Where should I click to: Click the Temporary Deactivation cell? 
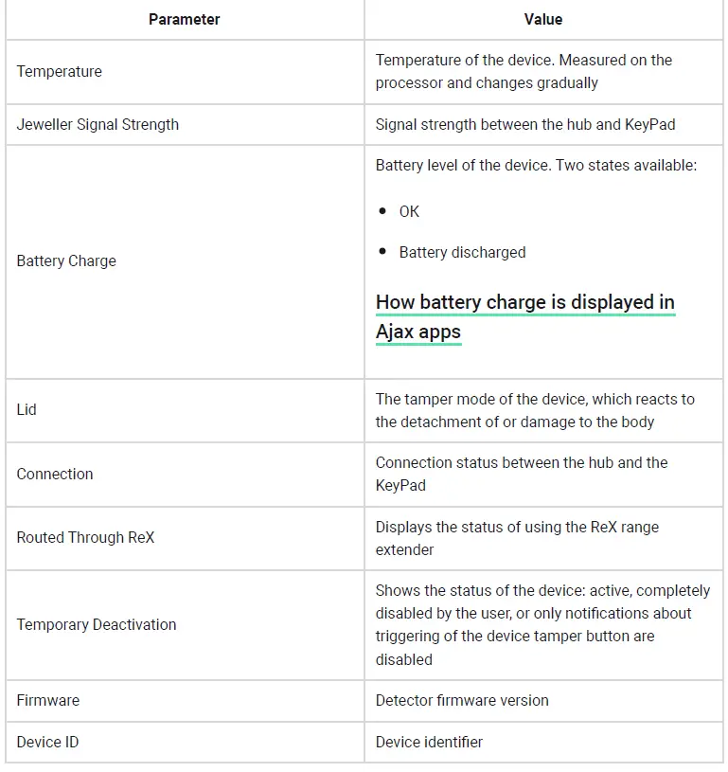click(x=97, y=624)
